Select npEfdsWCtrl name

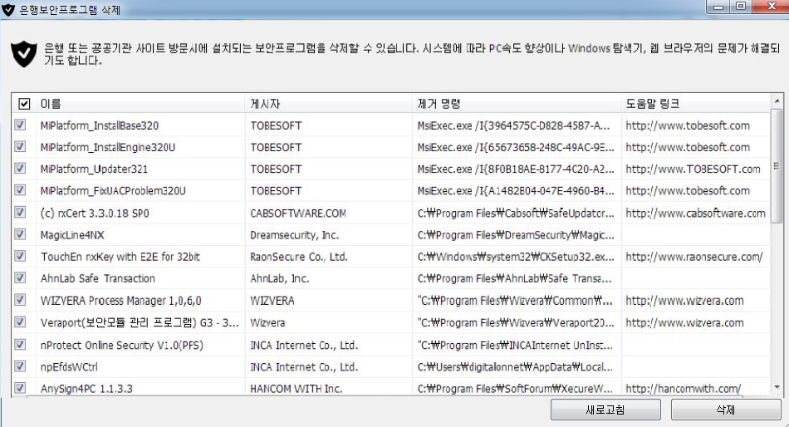(69, 367)
